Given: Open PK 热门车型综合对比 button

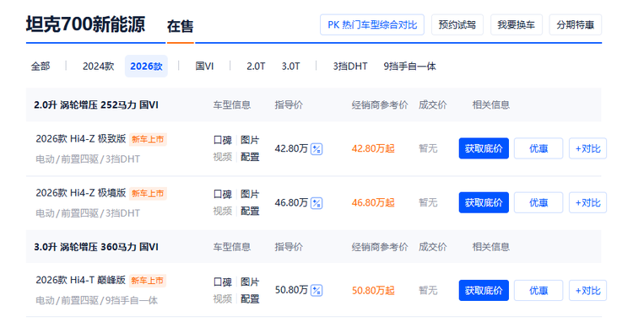Looking at the screenshot, I should pos(372,25).
